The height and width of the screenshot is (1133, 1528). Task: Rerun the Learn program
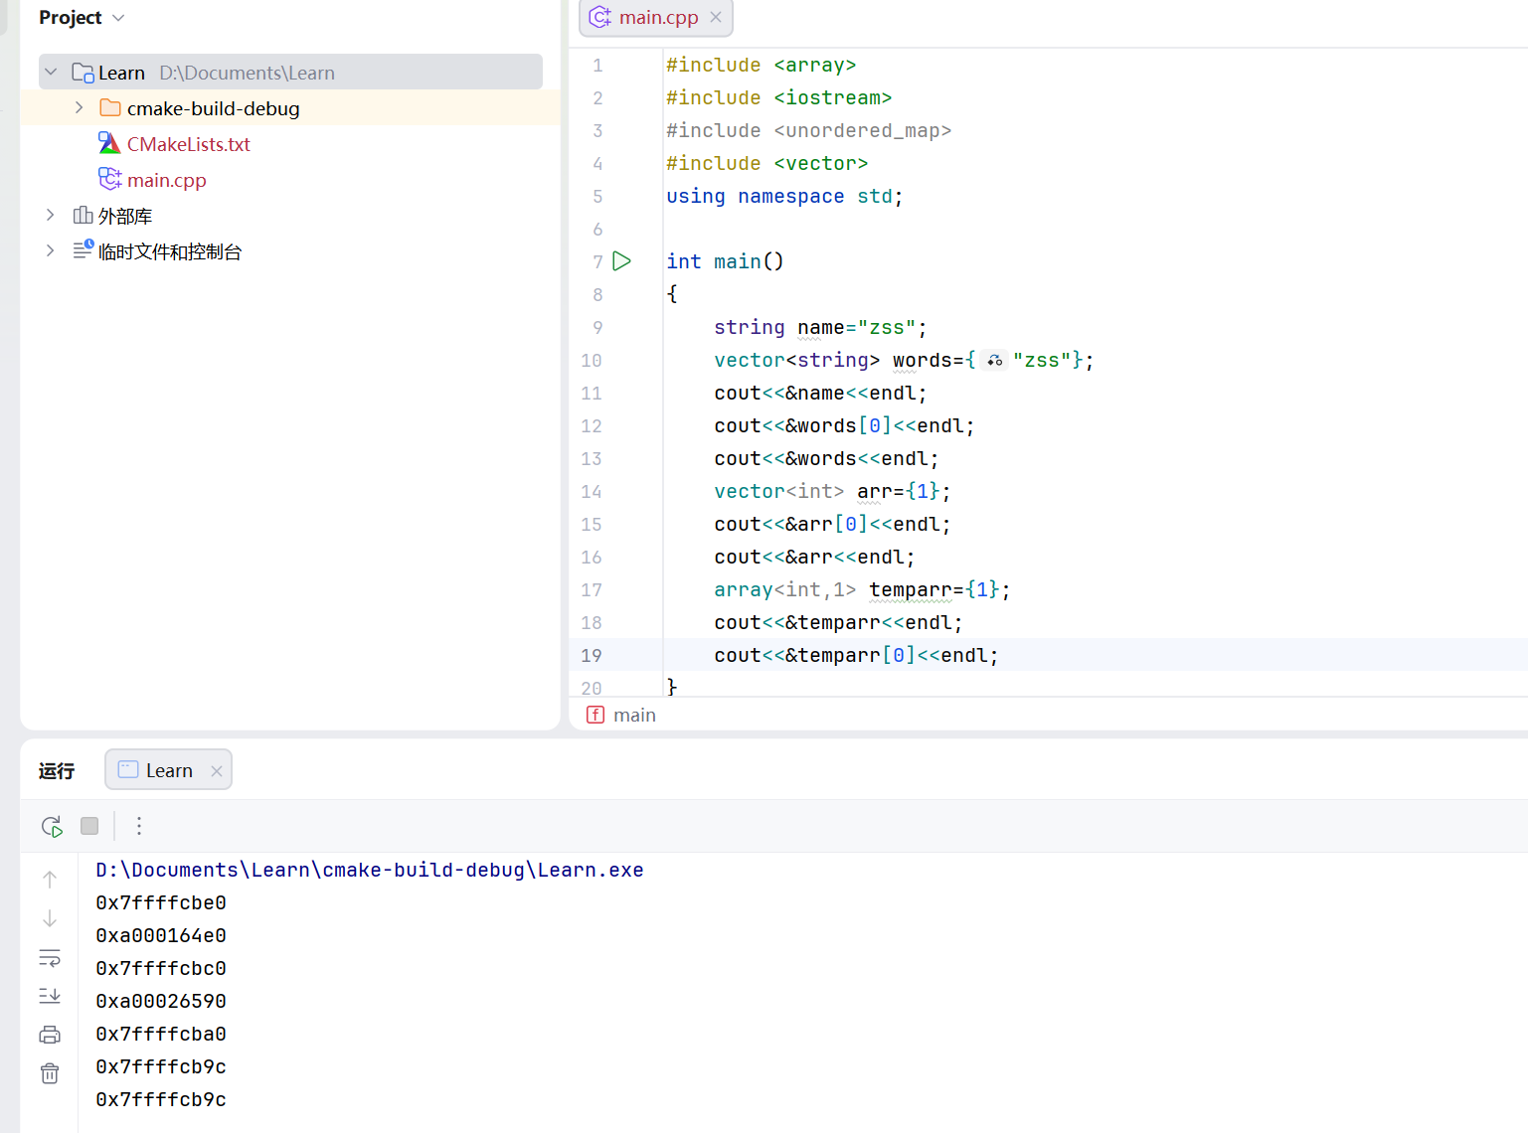[52, 826]
